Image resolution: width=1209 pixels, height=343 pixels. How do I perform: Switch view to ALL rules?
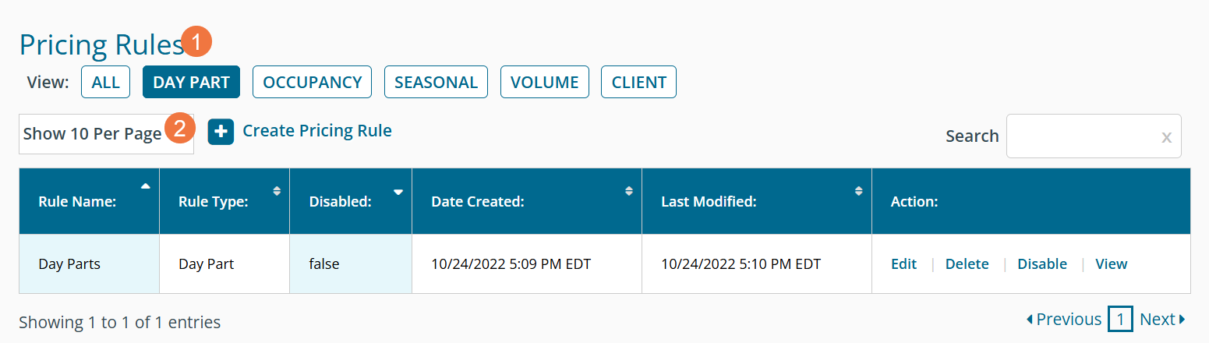coord(105,83)
